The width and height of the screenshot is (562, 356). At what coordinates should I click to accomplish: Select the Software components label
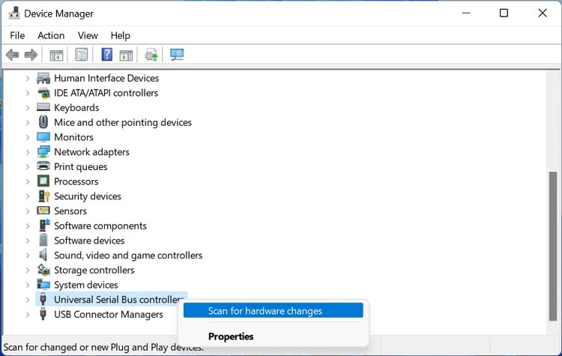pos(100,226)
